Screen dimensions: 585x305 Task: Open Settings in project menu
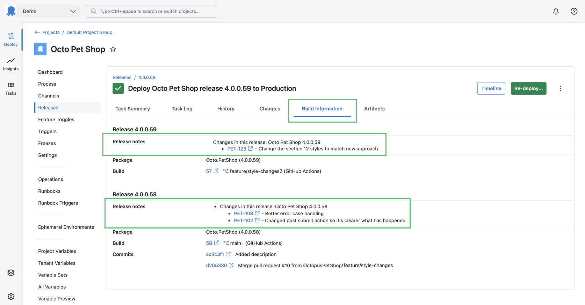pos(48,155)
